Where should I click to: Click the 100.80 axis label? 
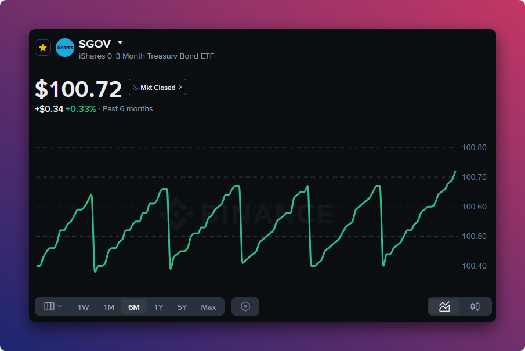pos(474,147)
